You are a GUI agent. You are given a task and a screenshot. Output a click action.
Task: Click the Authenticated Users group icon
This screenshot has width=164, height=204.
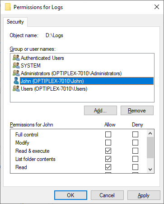[x=16, y=58]
